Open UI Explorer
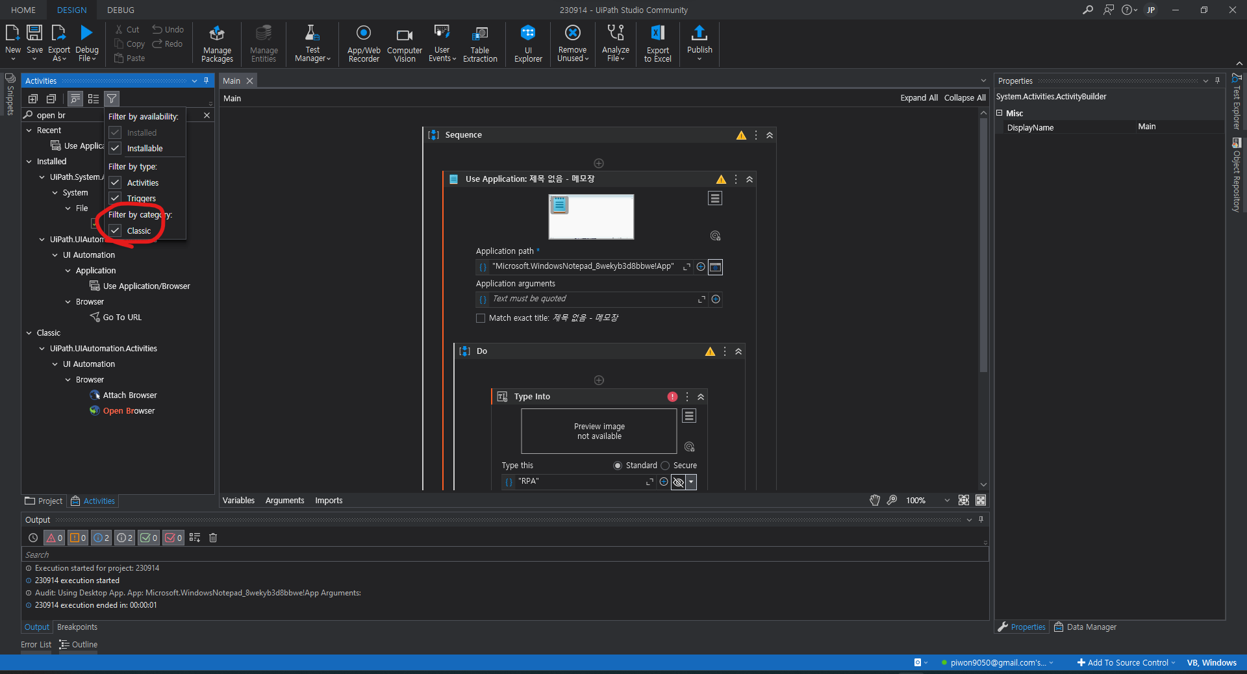 pyautogui.click(x=528, y=44)
